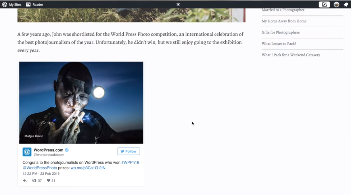
Task: Click the tweet timestamp 12:22 PM - 23 Feb 2016
Action: point(41,174)
